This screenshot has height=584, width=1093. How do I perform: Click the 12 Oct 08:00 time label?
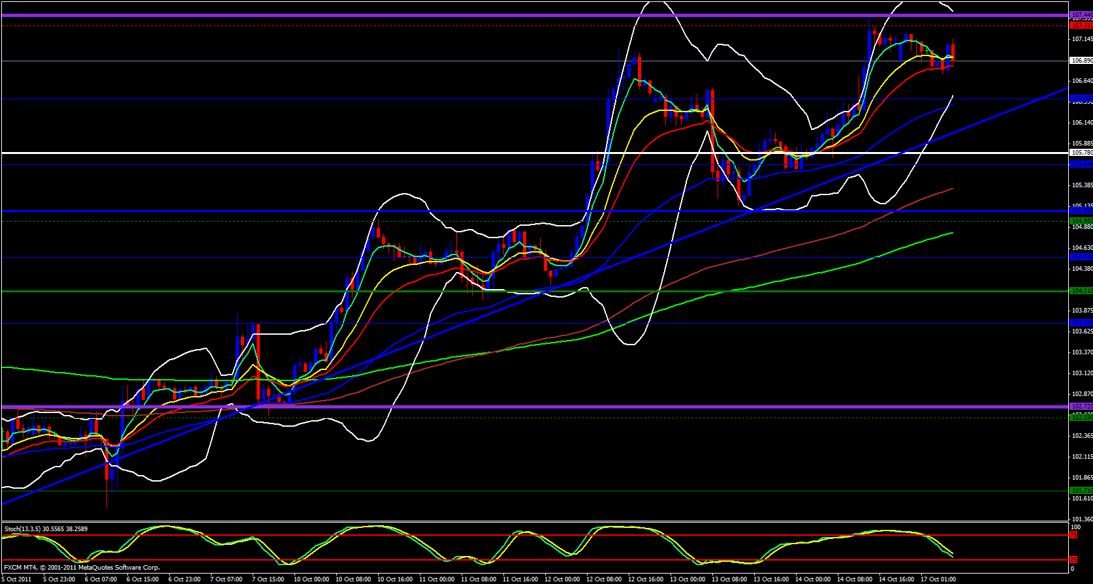(604, 579)
